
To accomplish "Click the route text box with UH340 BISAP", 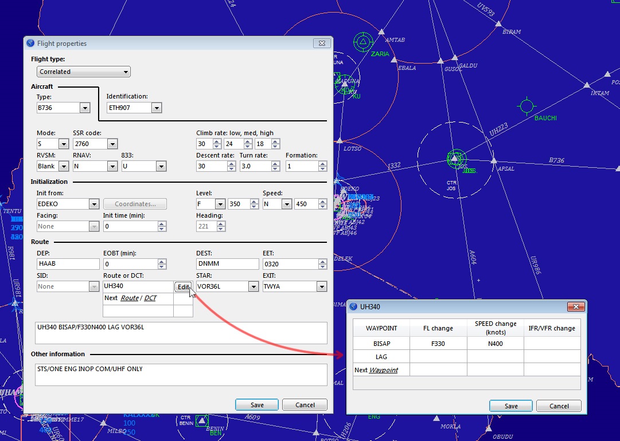I will (181, 333).
